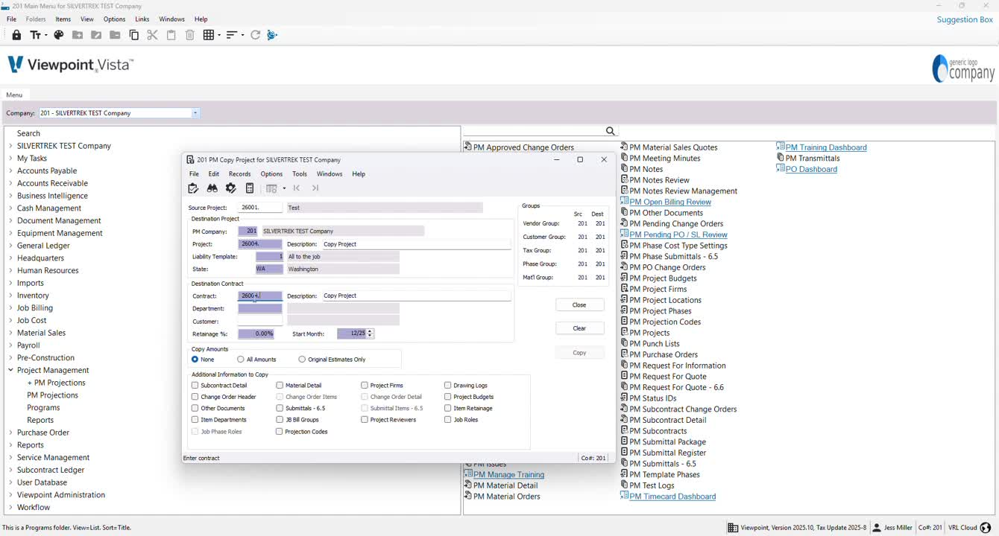Open the PM Timecard Dashboard link
Image resolution: width=999 pixels, height=536 pixels.
(672, 497)
